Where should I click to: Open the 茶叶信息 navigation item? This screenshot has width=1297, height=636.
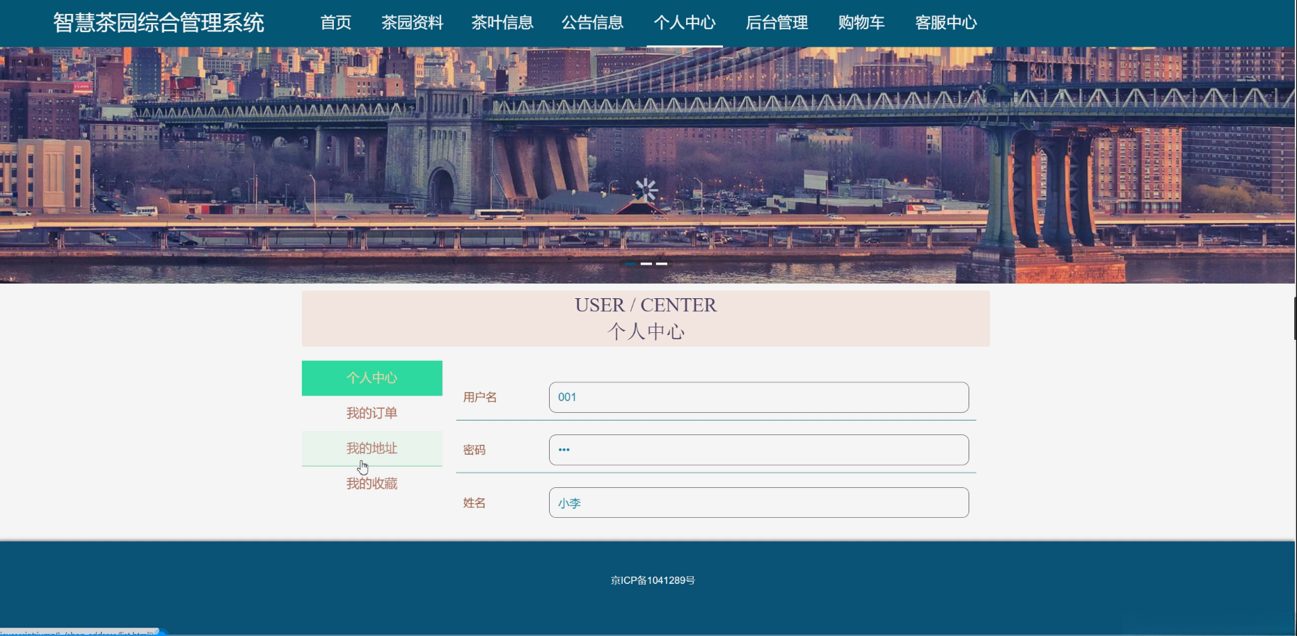502,23
